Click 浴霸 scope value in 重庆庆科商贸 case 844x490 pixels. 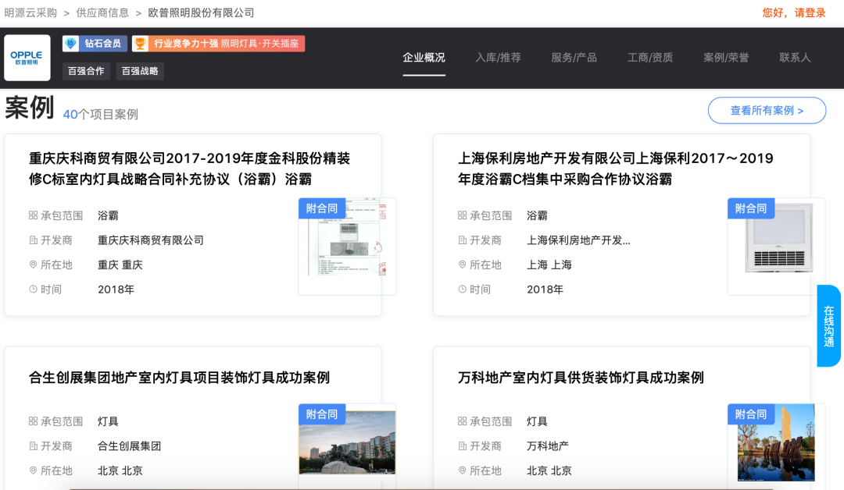coord(108,215)
